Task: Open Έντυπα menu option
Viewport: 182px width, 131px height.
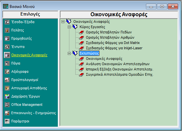Action: click(18, 47)
